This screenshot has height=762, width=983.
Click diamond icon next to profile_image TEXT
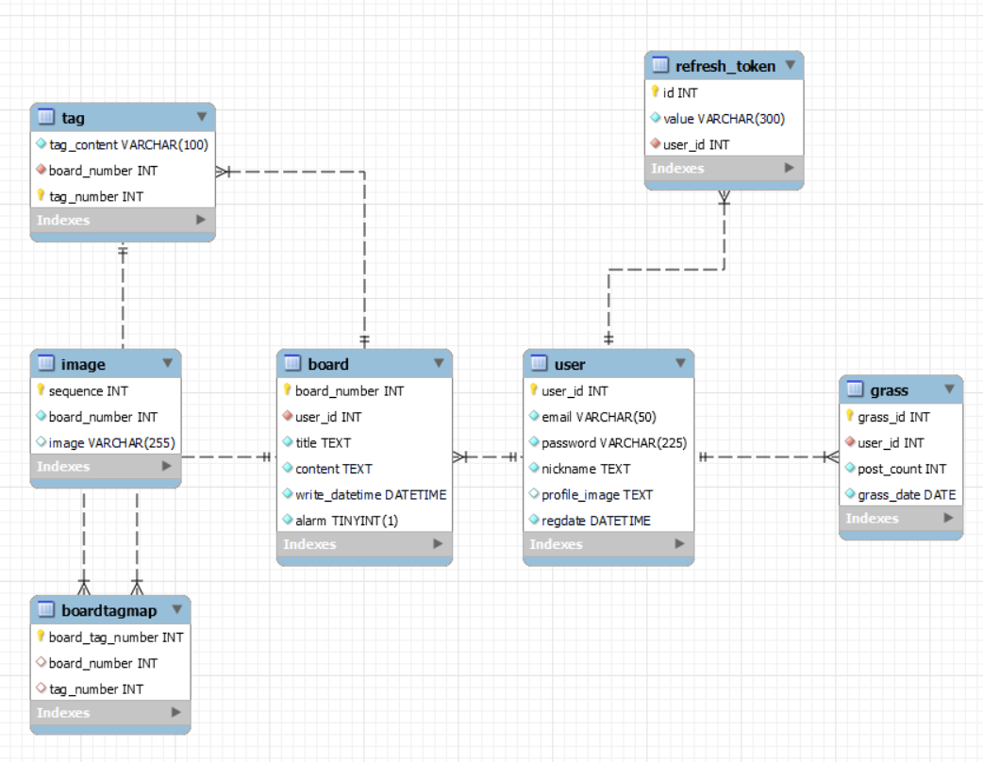pyautogui.click(x=534, y=494)
